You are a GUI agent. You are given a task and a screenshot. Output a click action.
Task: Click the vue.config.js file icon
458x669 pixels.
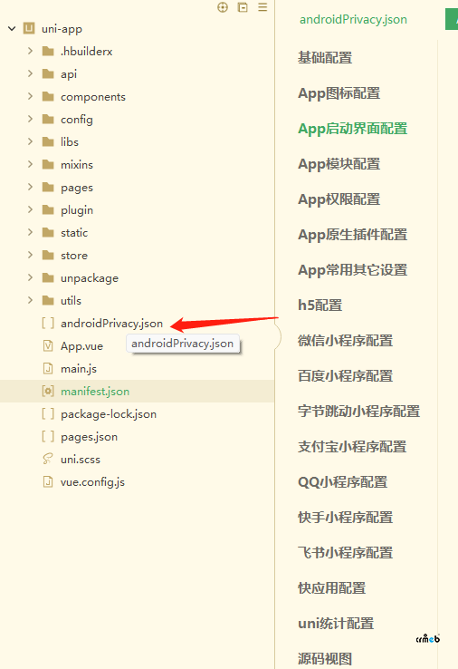click(x=48, y=481)
